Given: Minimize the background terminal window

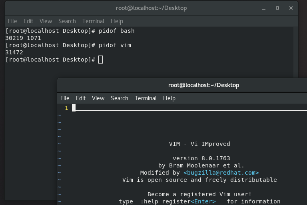Looking at the screenshot, I should tap(264, 8).
